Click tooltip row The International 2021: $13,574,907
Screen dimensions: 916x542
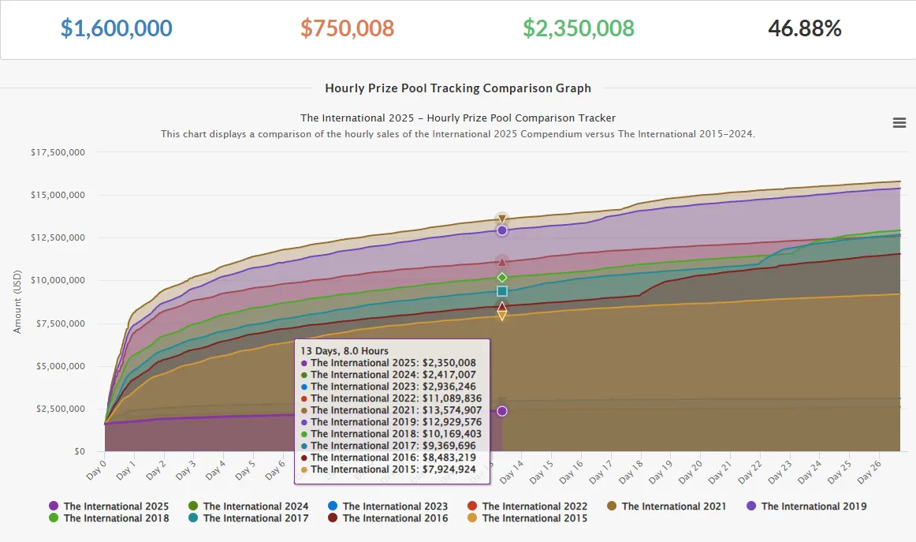pos(392,410)
